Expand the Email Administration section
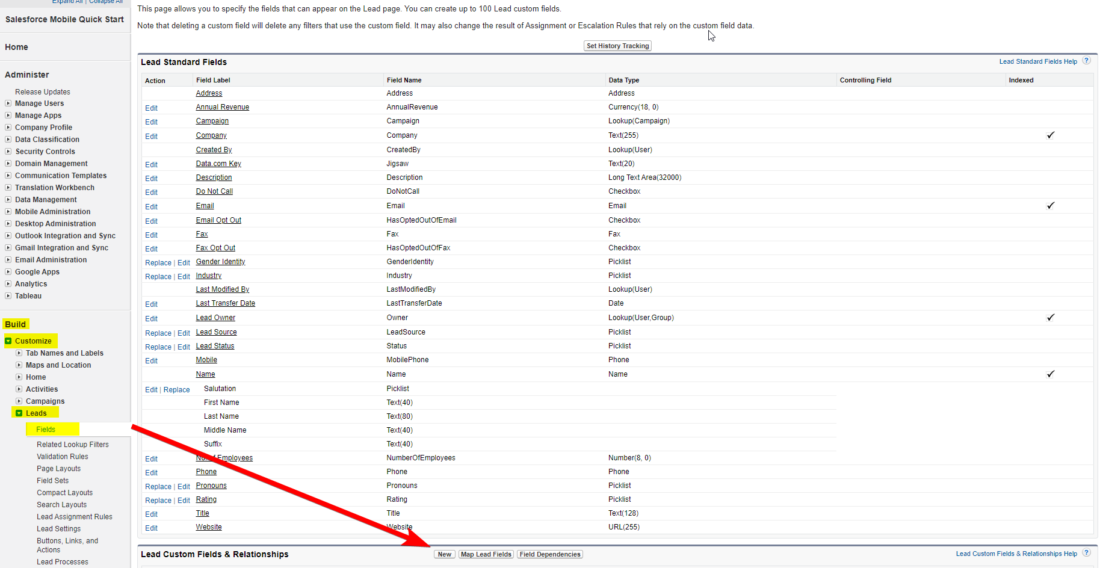This screenshot has height=568, width=1103. (8, 260)
